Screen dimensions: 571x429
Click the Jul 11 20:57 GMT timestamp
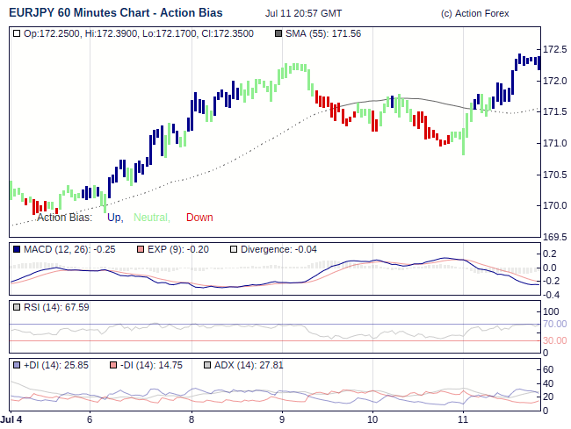coord(305,14)
